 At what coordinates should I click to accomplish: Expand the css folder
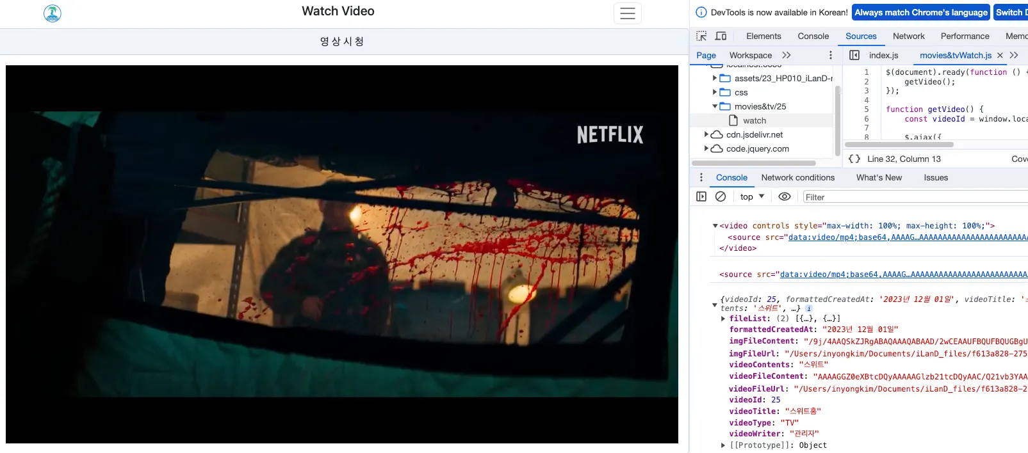[x=715, y=92]
